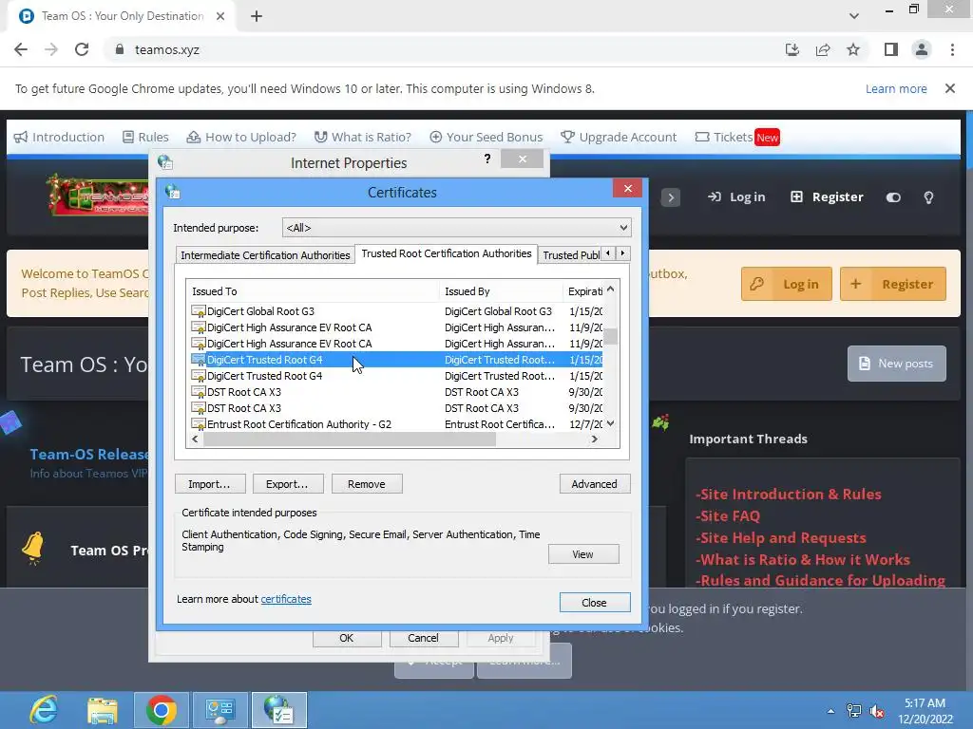The height and width of the screenshot is (729, 973).
Task: Sort list by Issued To column header
Action: click(x=313, y=291)
